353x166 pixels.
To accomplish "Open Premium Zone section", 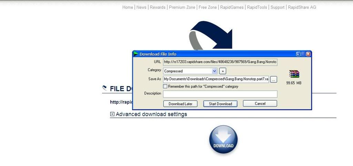I will (x=182, y=8).
